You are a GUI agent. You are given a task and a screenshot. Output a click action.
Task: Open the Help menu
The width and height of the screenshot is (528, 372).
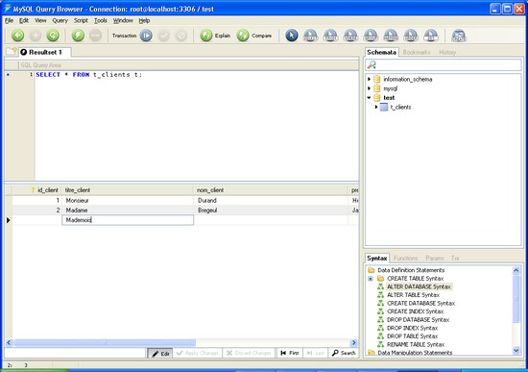[144, 20]
